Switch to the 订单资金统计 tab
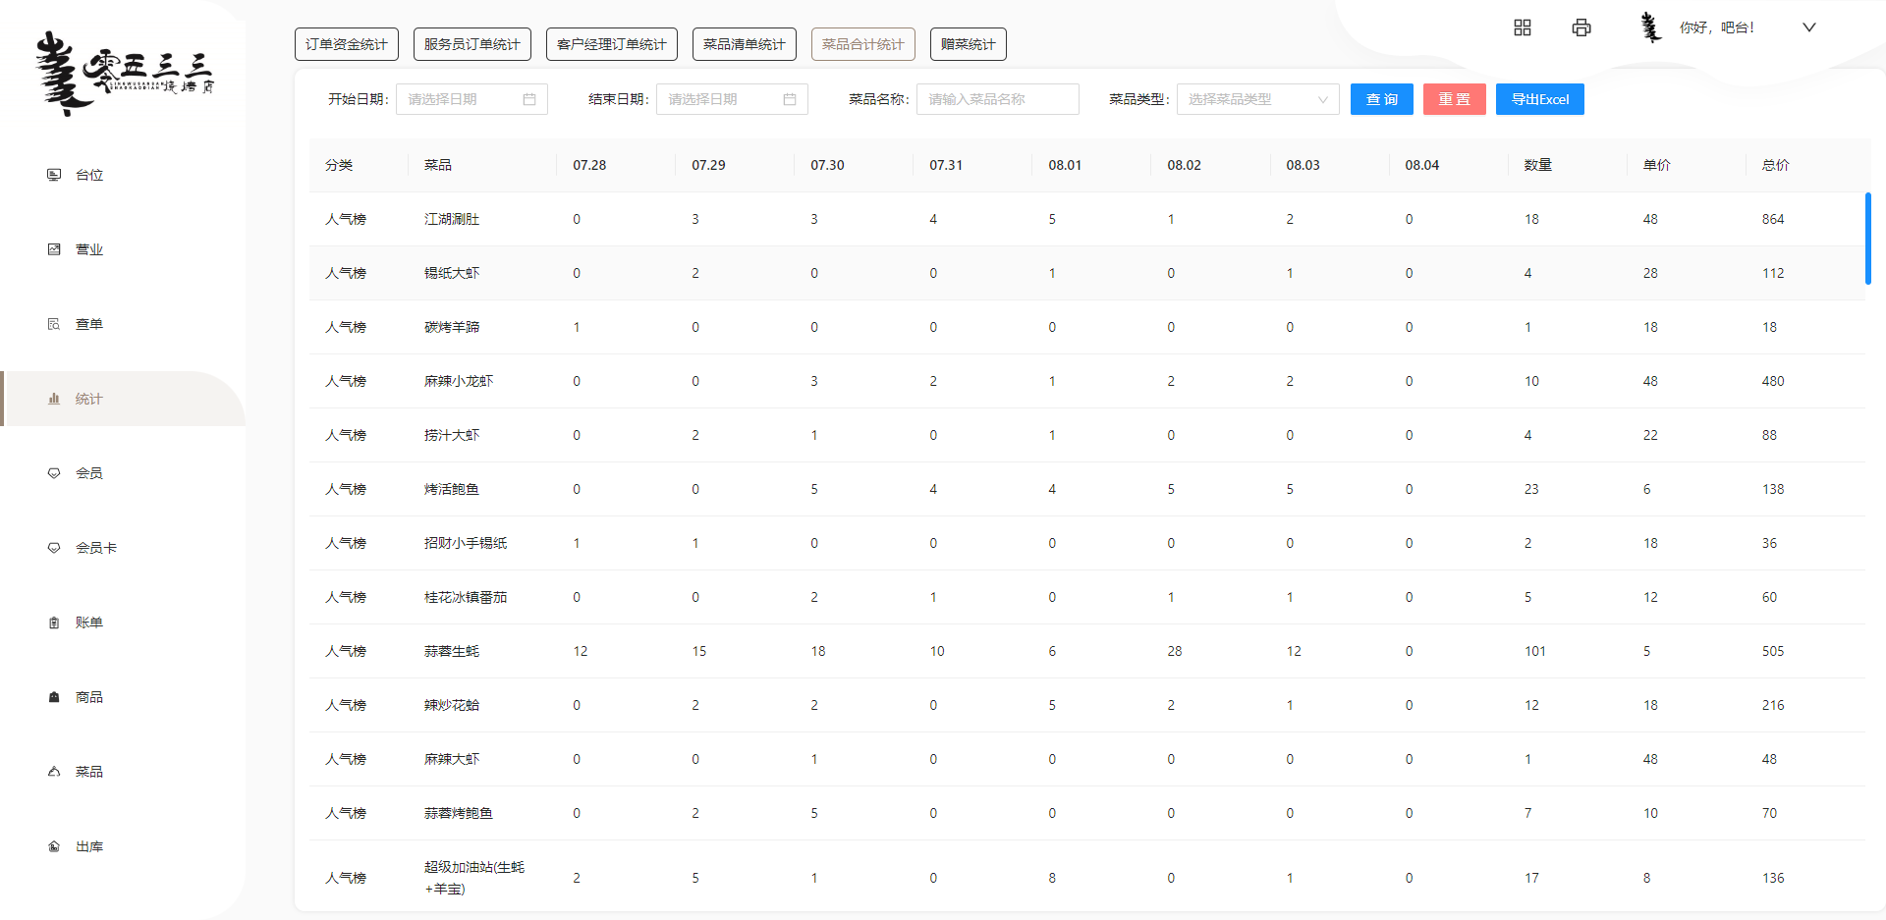The height and width of the screenshot is (920, 1886). (x=346, y=44)
